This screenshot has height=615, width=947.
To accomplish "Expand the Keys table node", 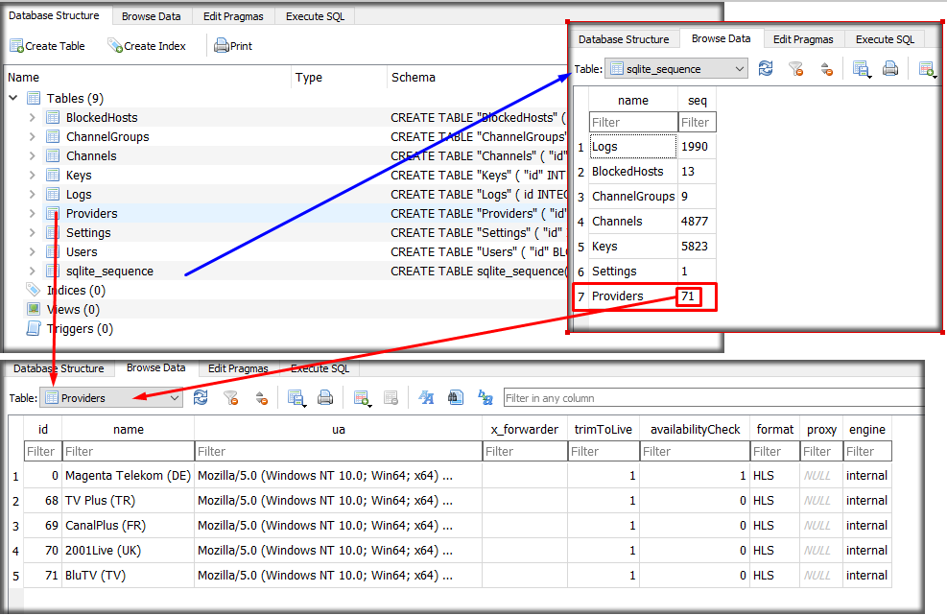I will [33, 176].
